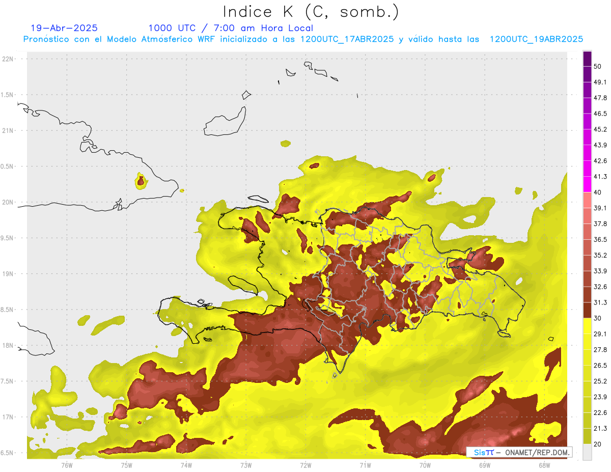This screenshot has height=472, width=611.
Task: Pick the dark purple swatch above 50
Action: click(x=587, y=59)
